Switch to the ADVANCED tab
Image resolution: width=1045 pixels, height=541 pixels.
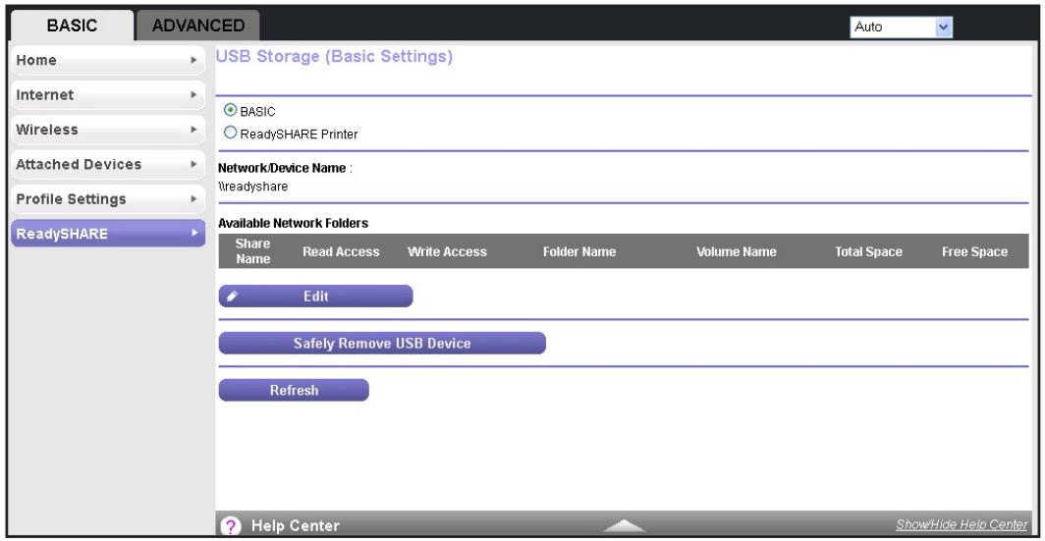click(198, 26)
